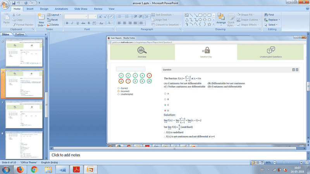
Task: Open the Arrange tool
Action: pyautogui.click(x=221, y=19)
